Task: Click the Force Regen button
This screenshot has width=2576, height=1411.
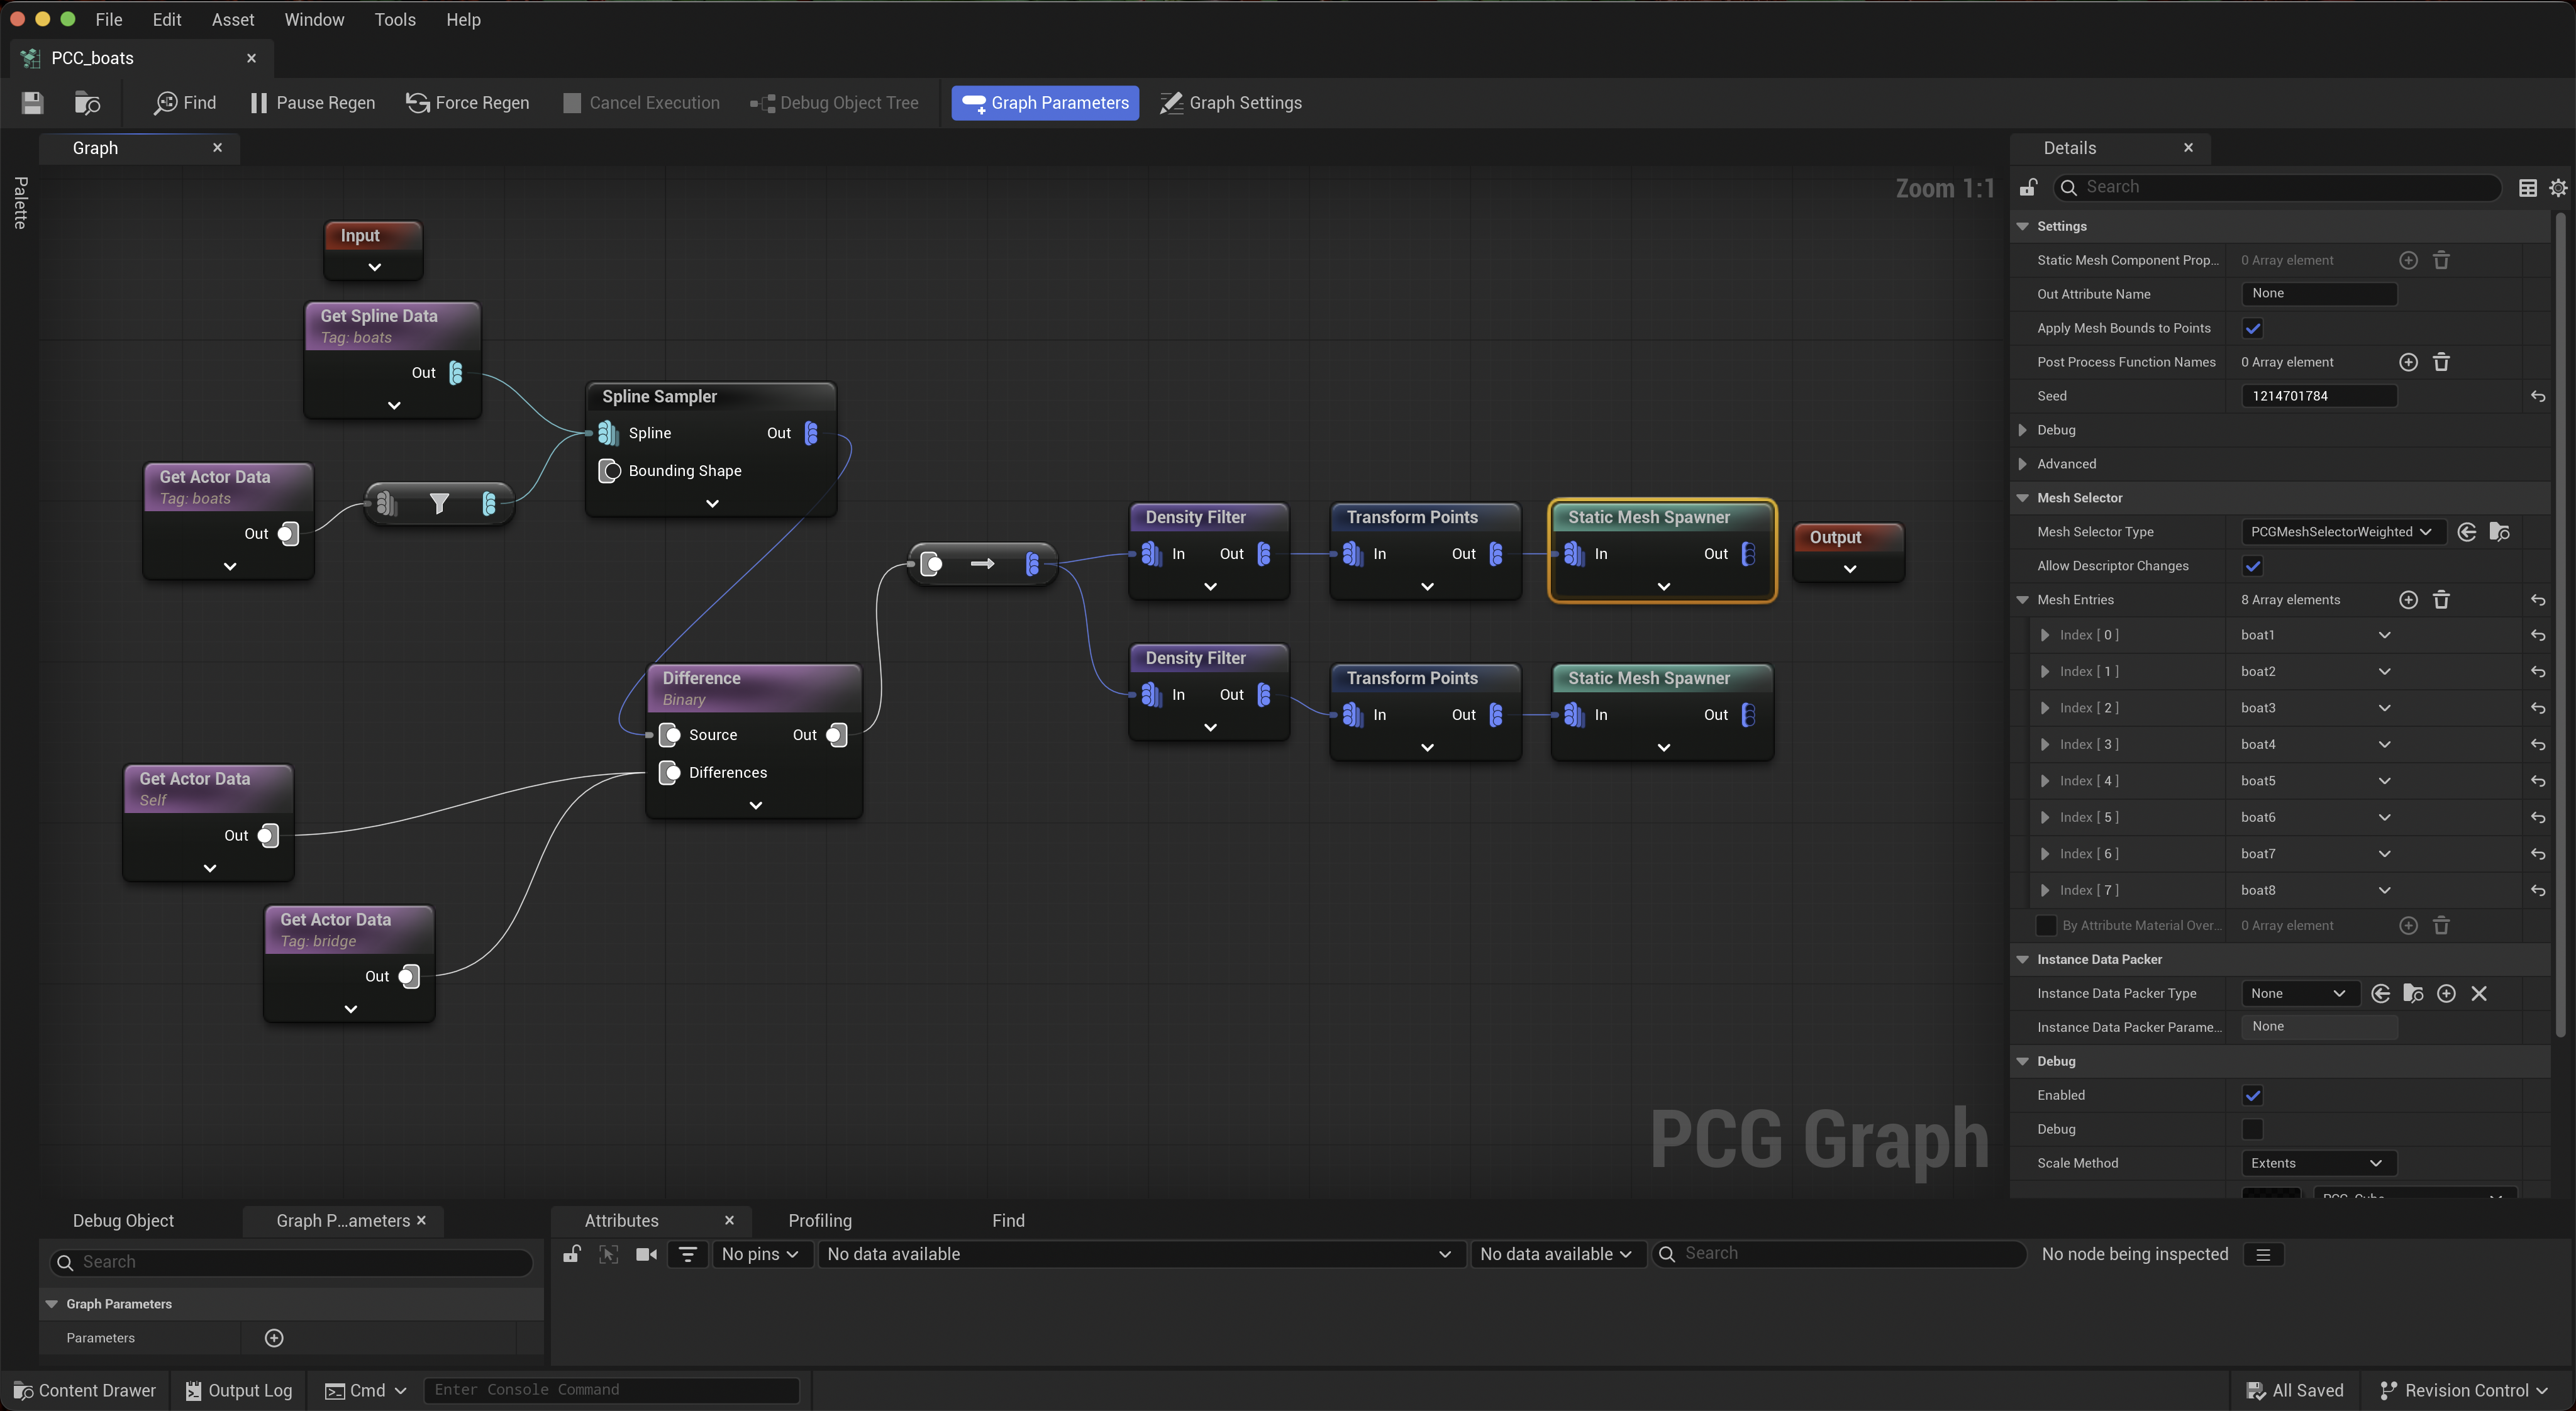Action: [x=467, y=103]
